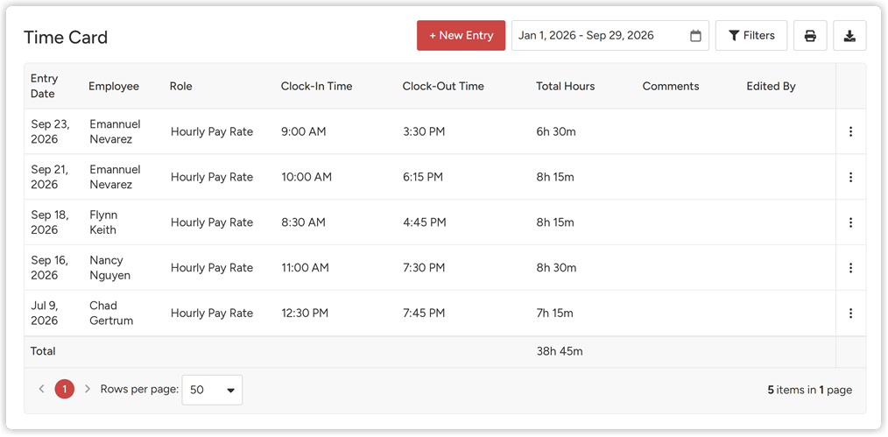Open options menu for Sep 21 entry
The height and width of the screenshot is (437, 888).
pos(850,177)
